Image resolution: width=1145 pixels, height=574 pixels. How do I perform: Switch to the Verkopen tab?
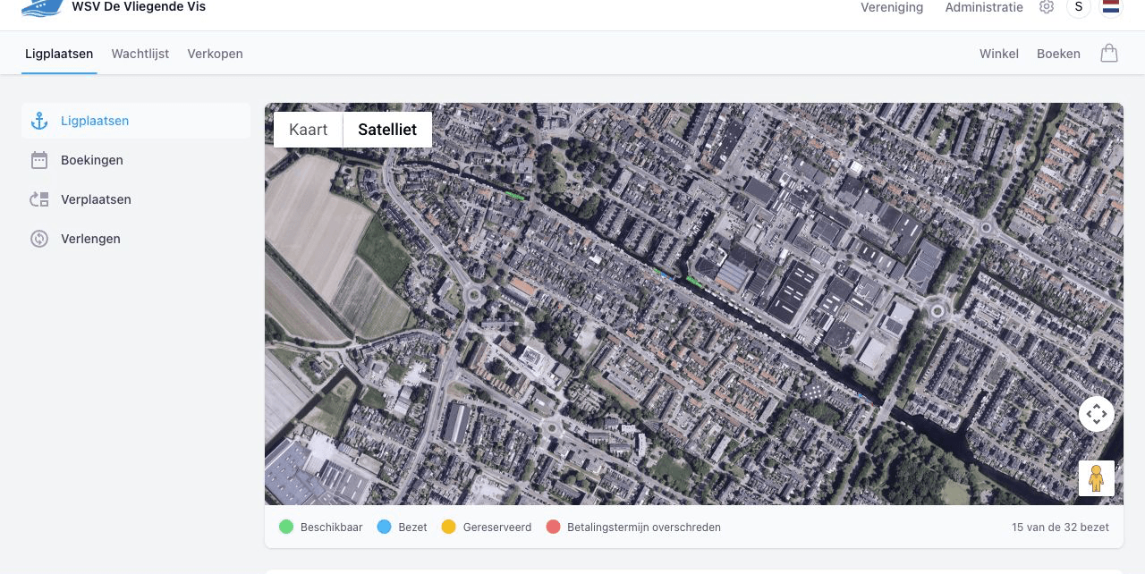click(215, 54)
